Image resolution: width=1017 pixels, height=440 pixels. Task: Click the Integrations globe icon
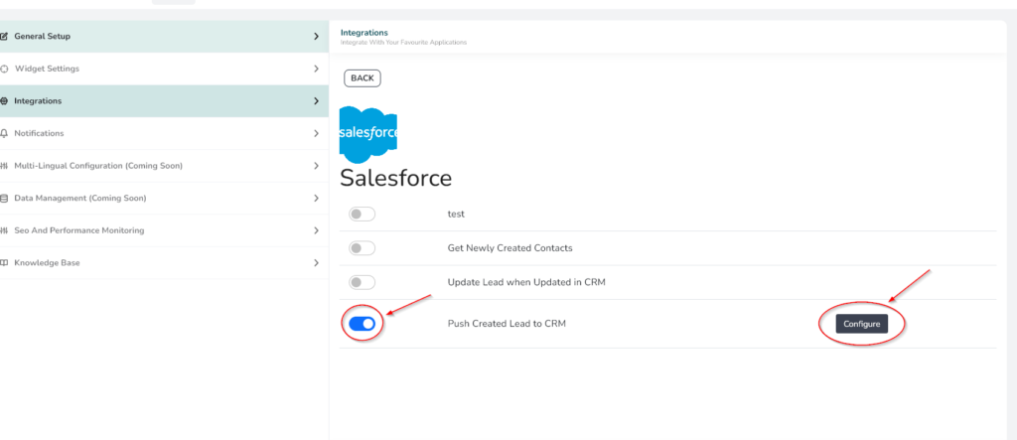point(4,101)
